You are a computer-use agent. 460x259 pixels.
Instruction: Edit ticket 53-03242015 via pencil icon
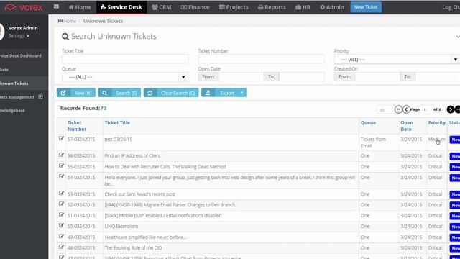[x=61, y=194]
